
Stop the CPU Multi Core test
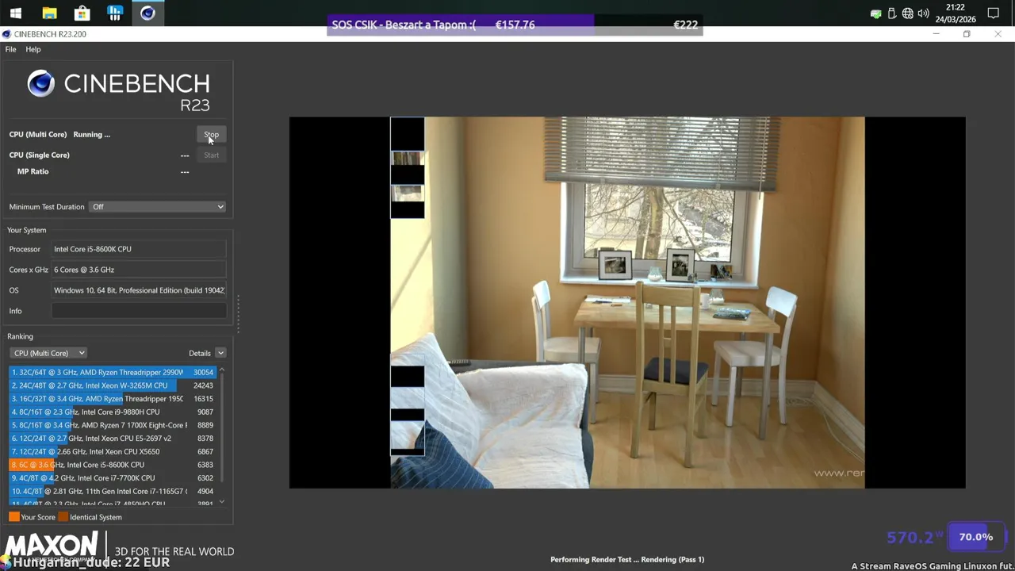[x=211, y=135]
